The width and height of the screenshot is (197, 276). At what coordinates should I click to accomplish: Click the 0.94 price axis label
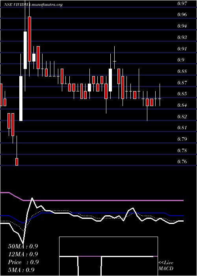pos(182,26)
